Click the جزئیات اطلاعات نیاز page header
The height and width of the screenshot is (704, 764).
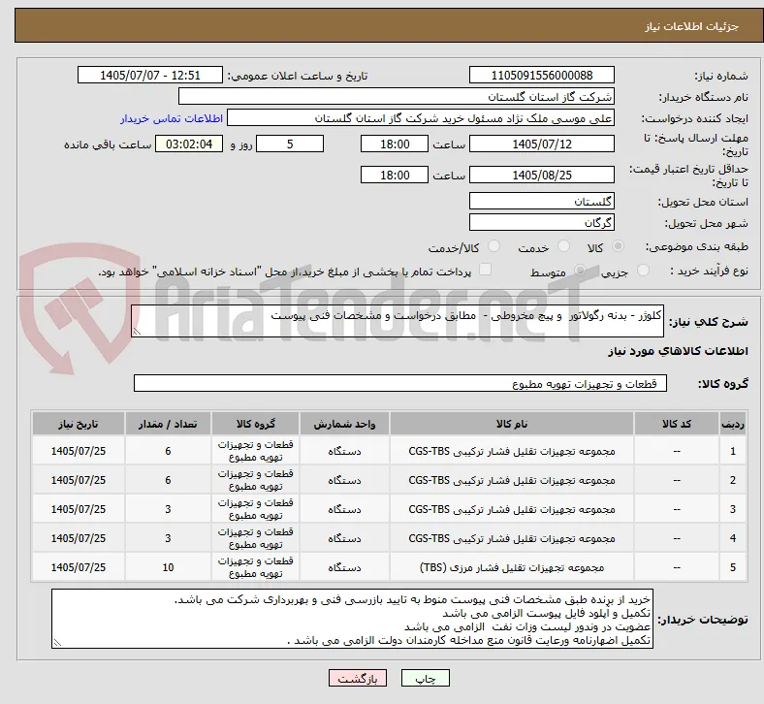coord(692,26)
